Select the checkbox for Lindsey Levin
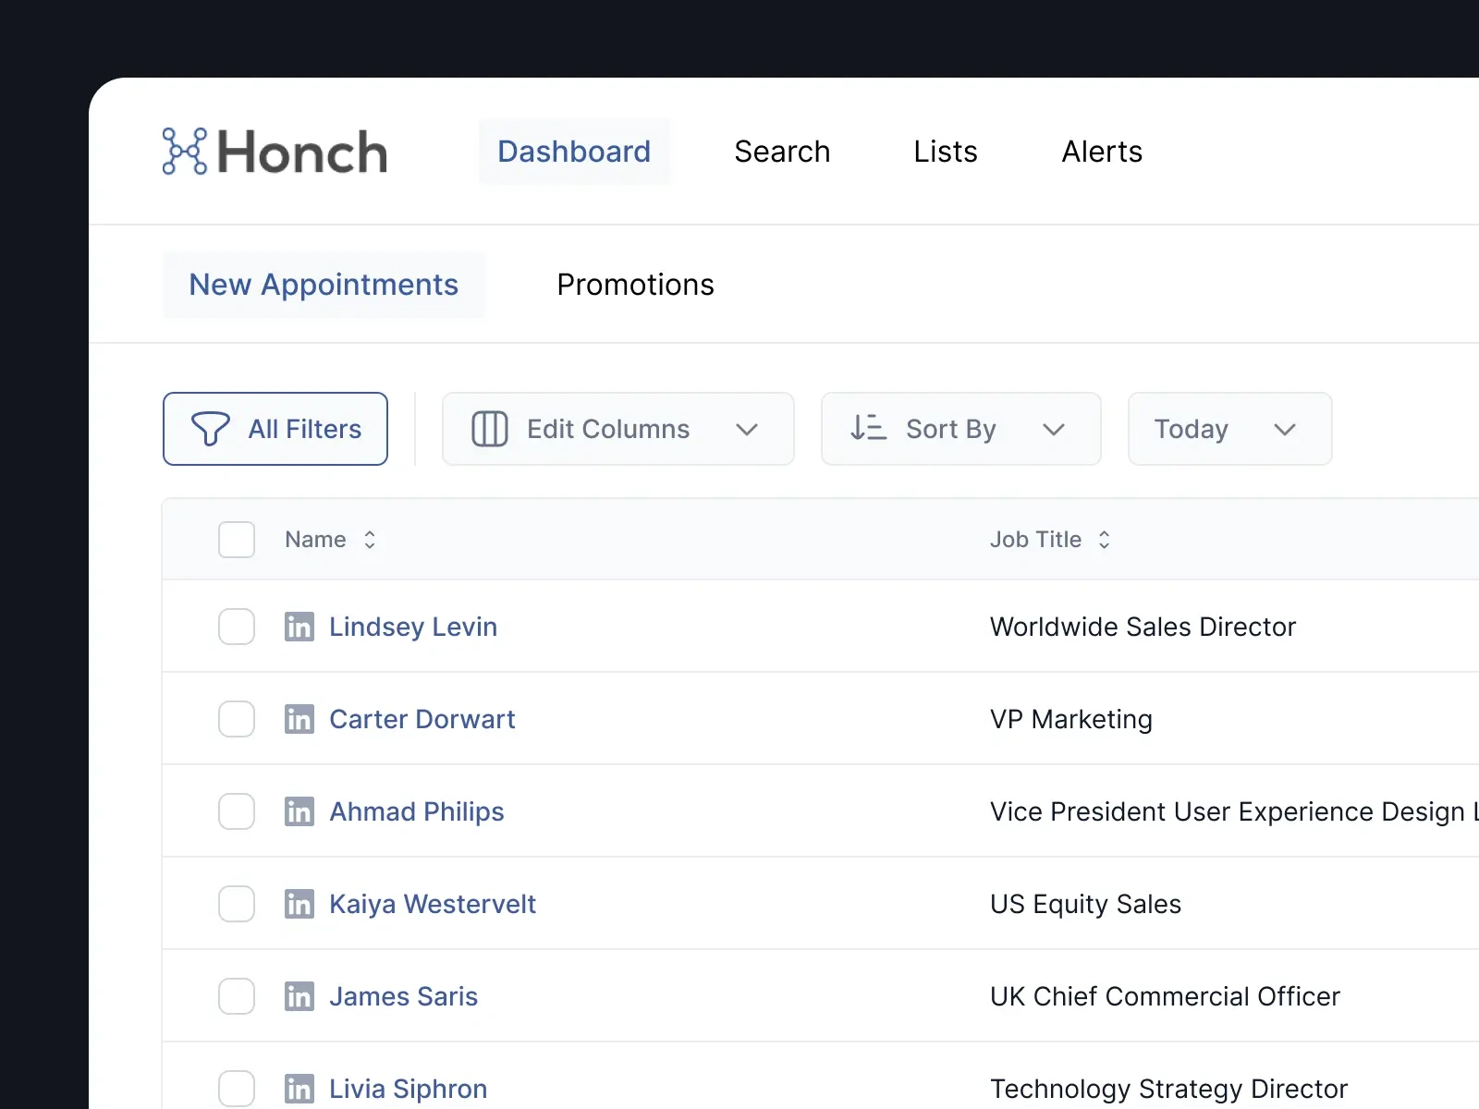 237,627
